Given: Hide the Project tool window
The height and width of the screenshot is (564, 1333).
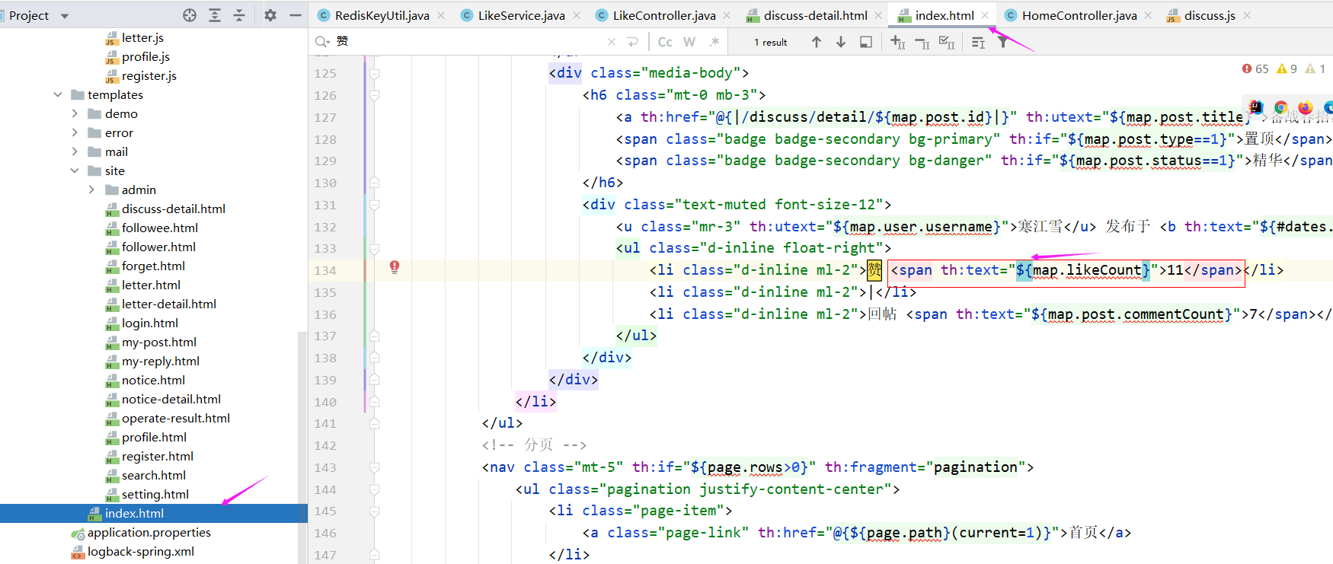Looking at the screenshot, I should tap(296, 15).
